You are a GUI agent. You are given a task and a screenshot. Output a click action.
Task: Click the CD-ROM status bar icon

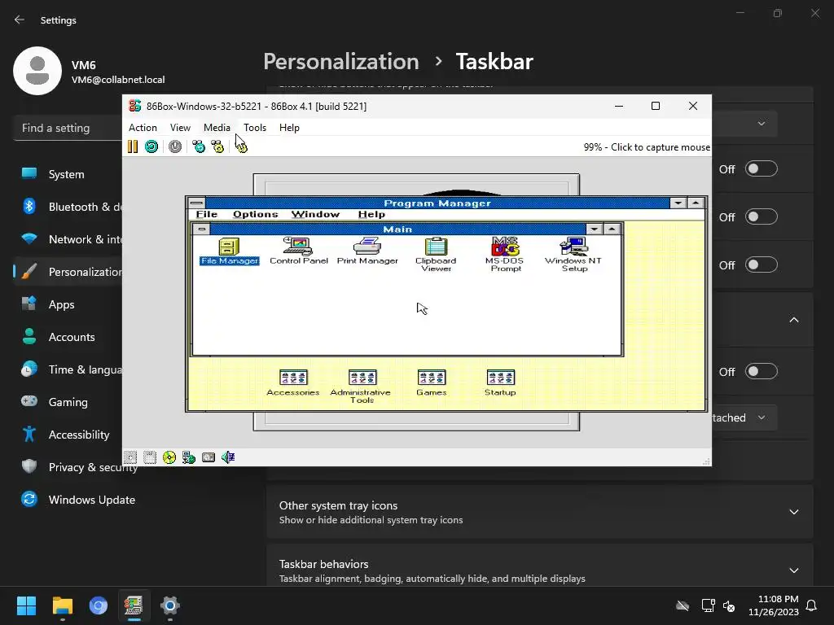(169, 457)
